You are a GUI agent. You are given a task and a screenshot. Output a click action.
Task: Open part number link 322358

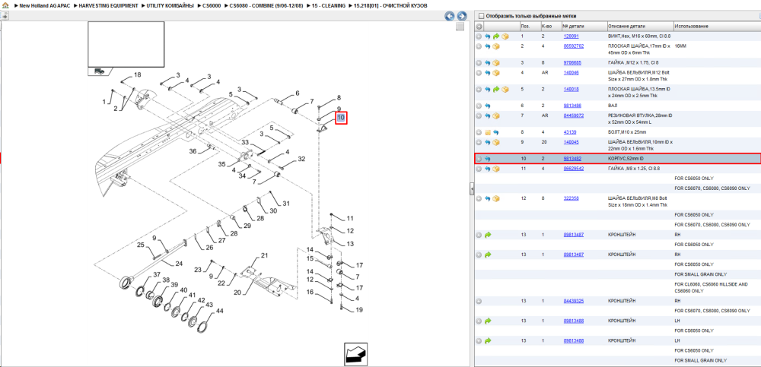point(571,198)
